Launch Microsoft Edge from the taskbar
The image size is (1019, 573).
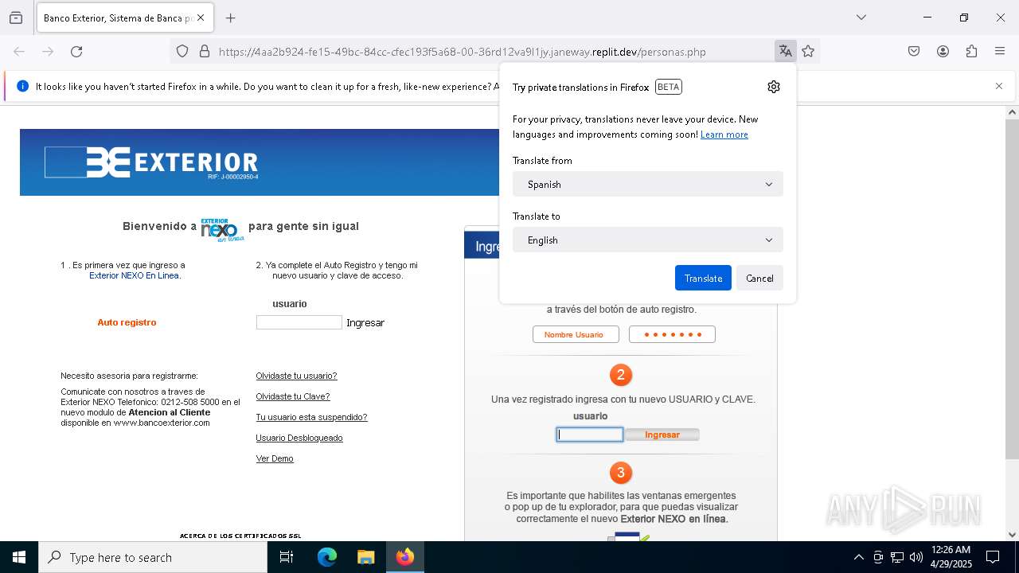click(x=327, y=557)
